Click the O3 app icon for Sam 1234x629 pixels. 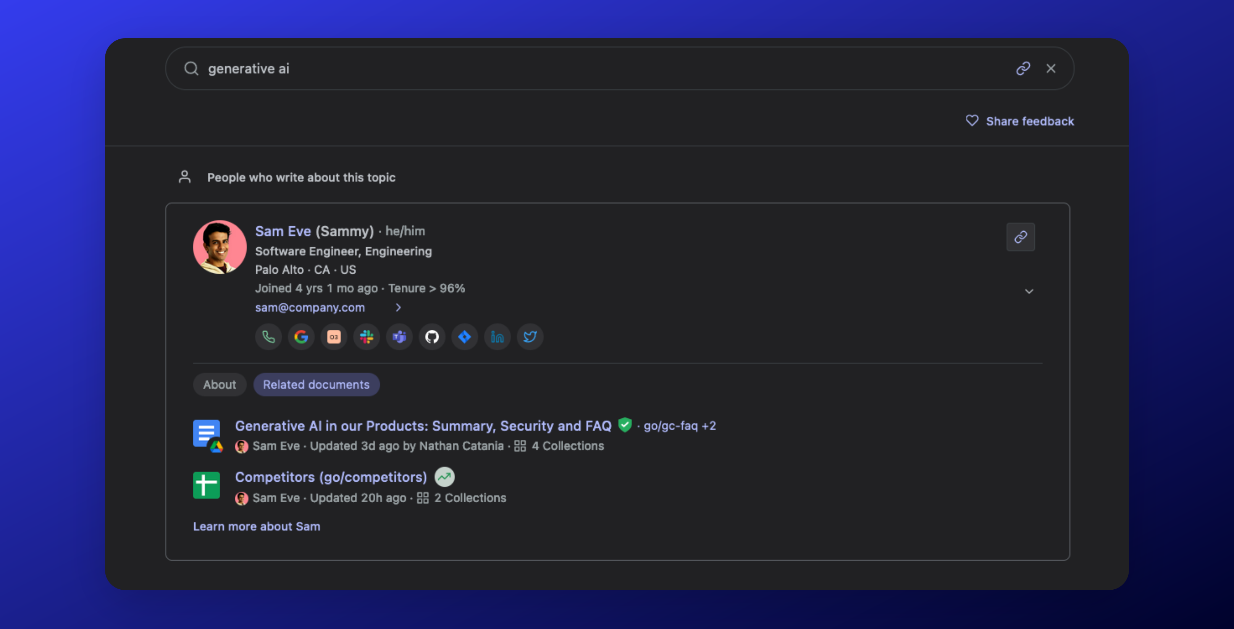click(x=333, y=337)
